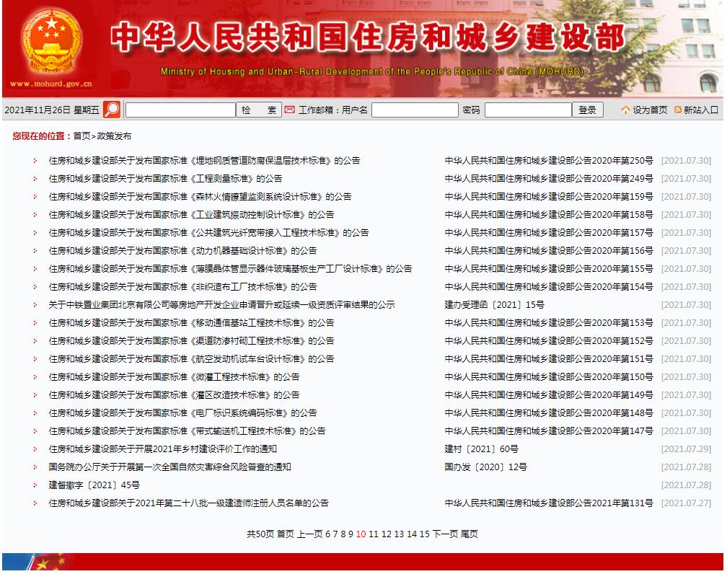Select page 15 in the pagination
Screen dimensions: 727x574
[424, 534]
